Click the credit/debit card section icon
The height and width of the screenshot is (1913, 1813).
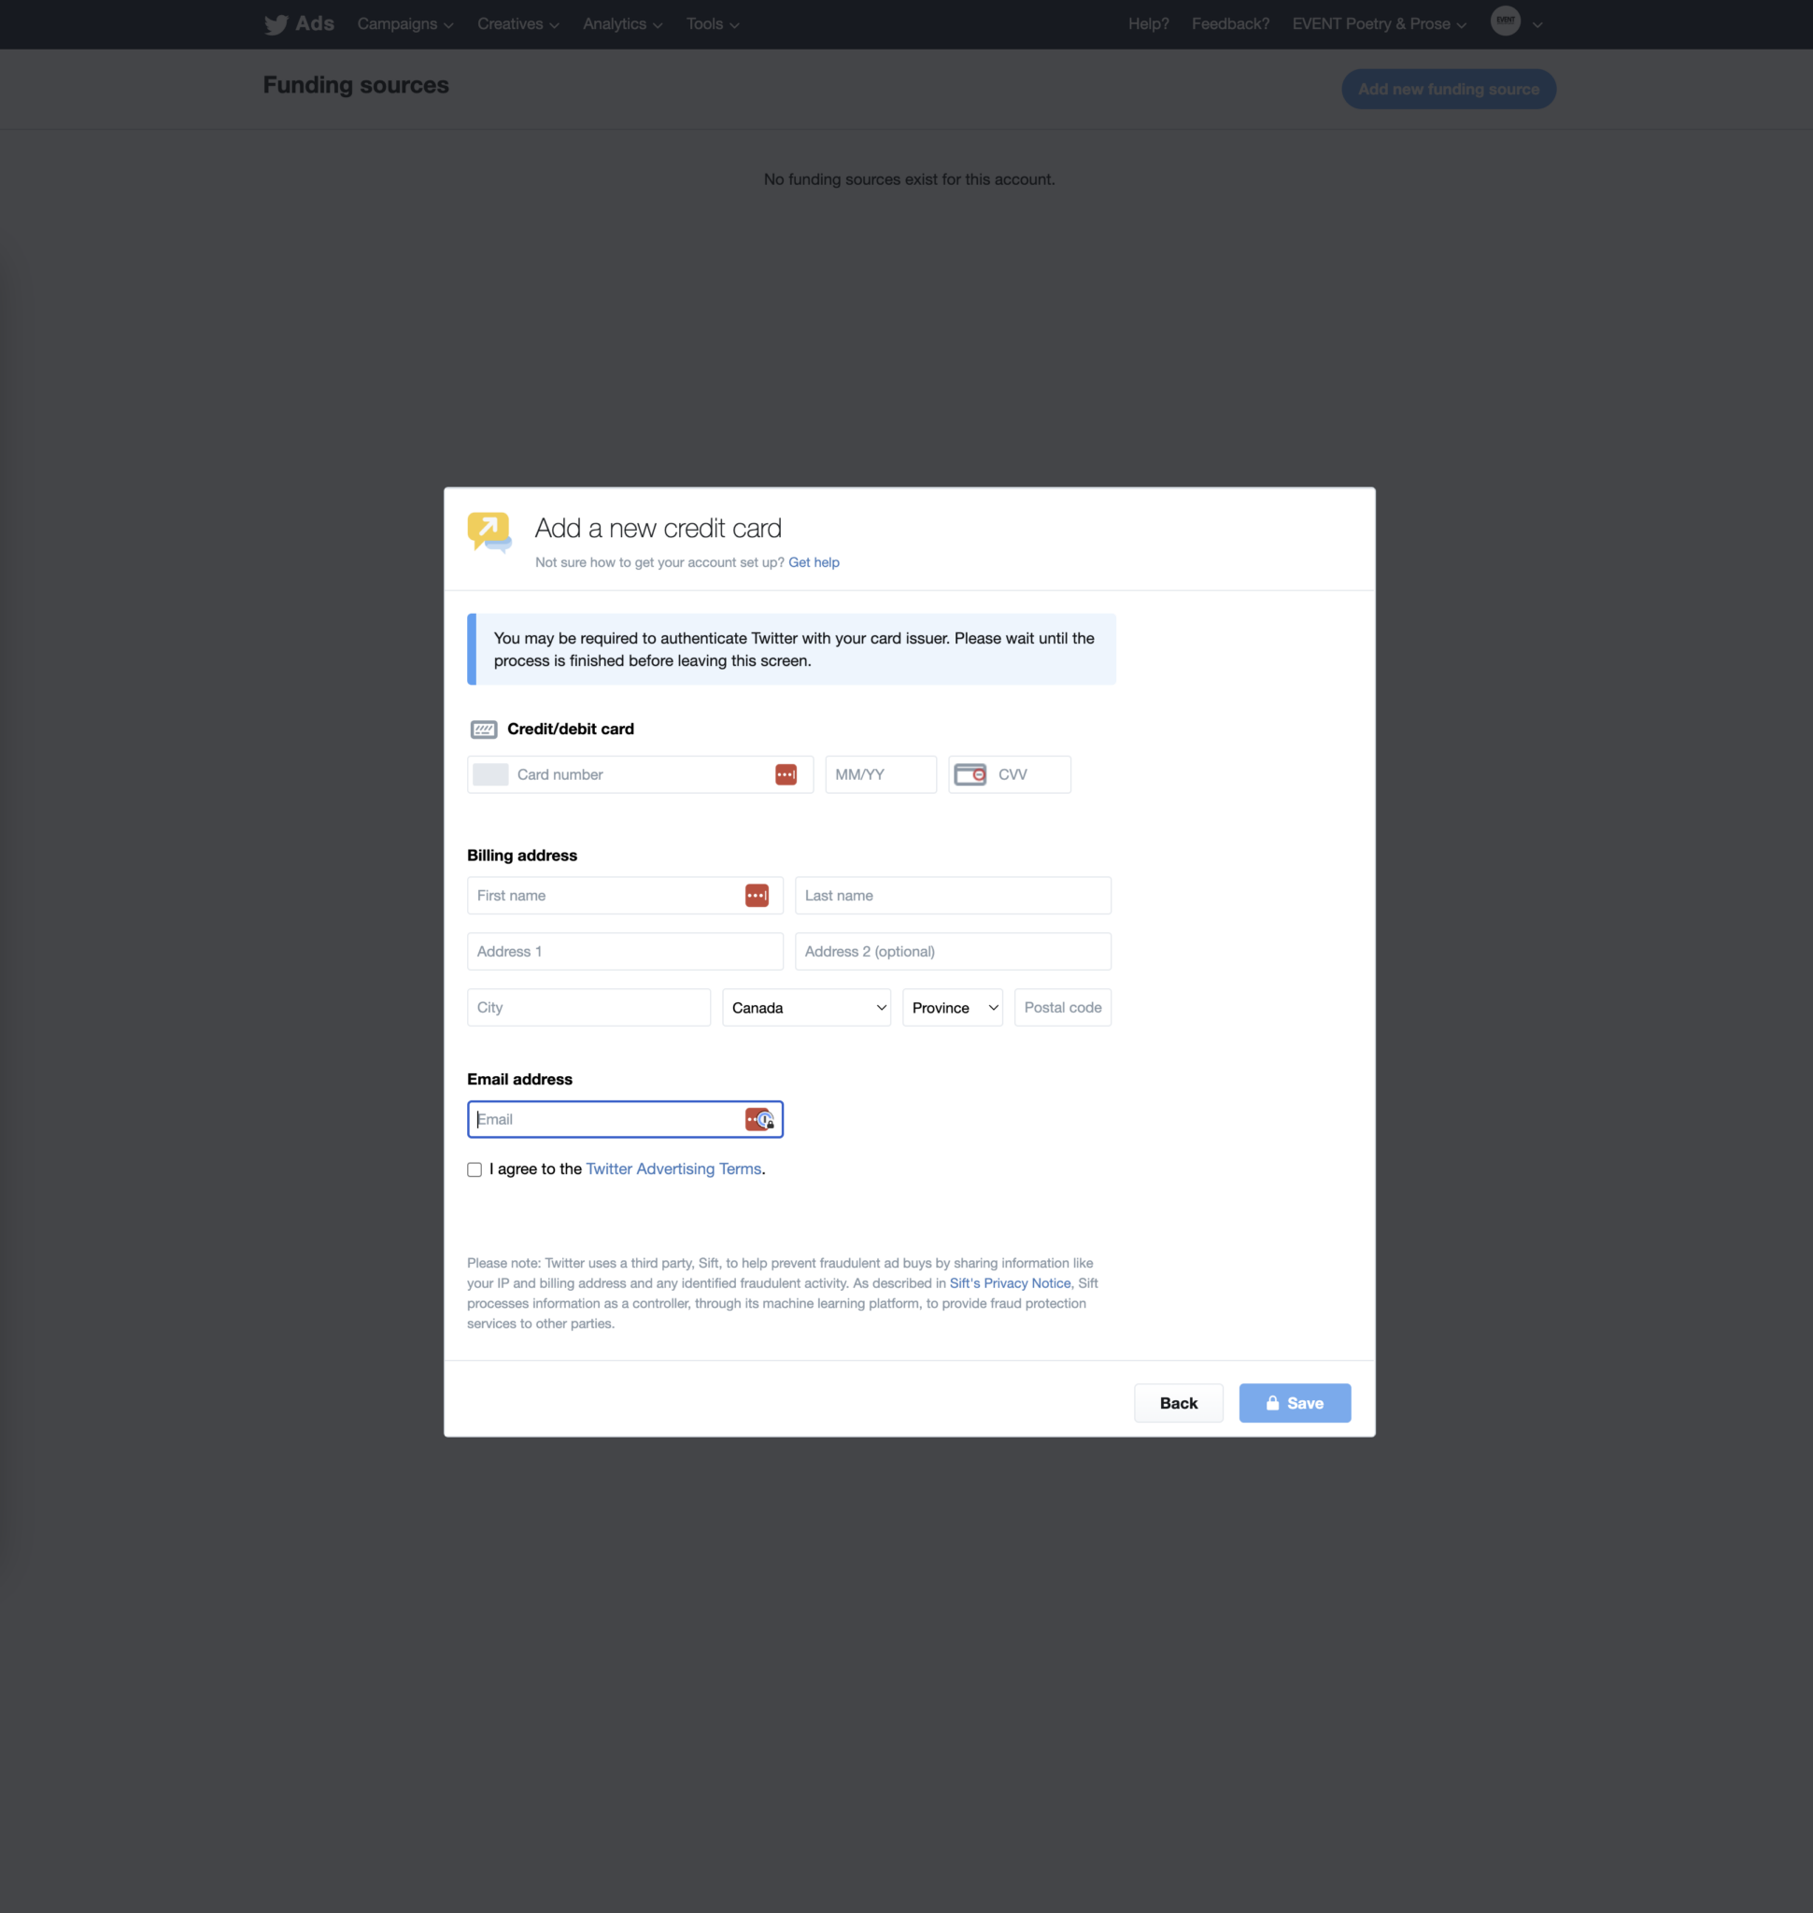point(483,729)
